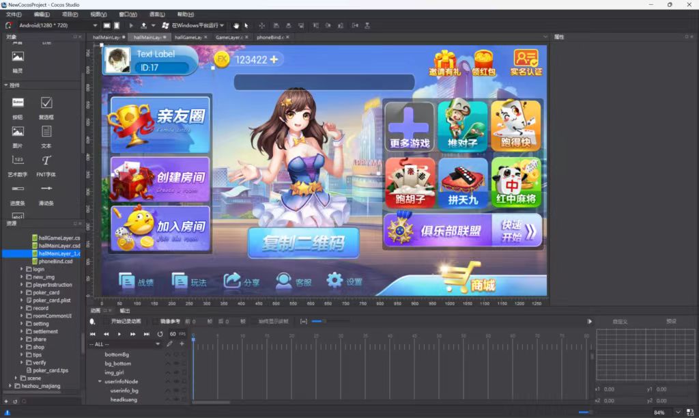Adjust the timeline zoom slider
The width and height of the screenshot is (699, 418).
[317, 321]
